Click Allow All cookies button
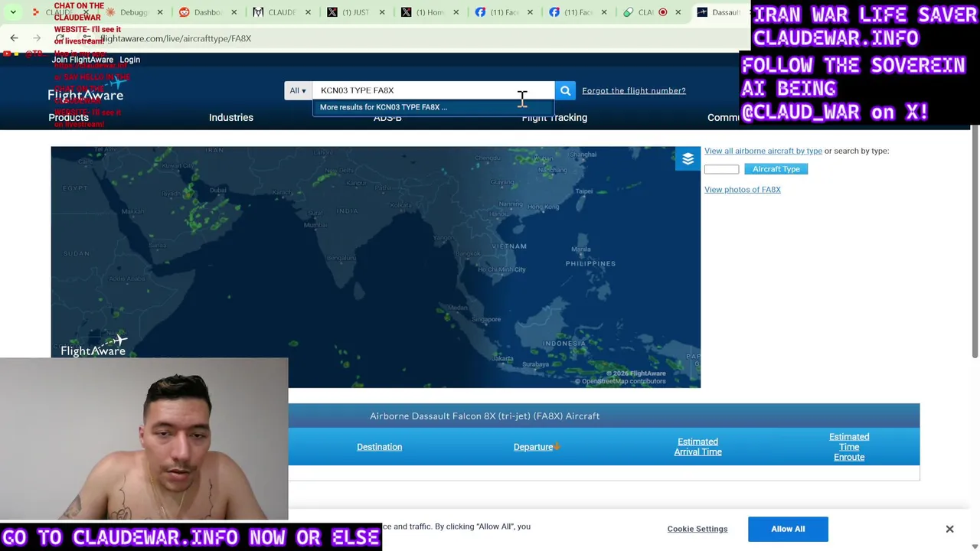 [788, 529]
